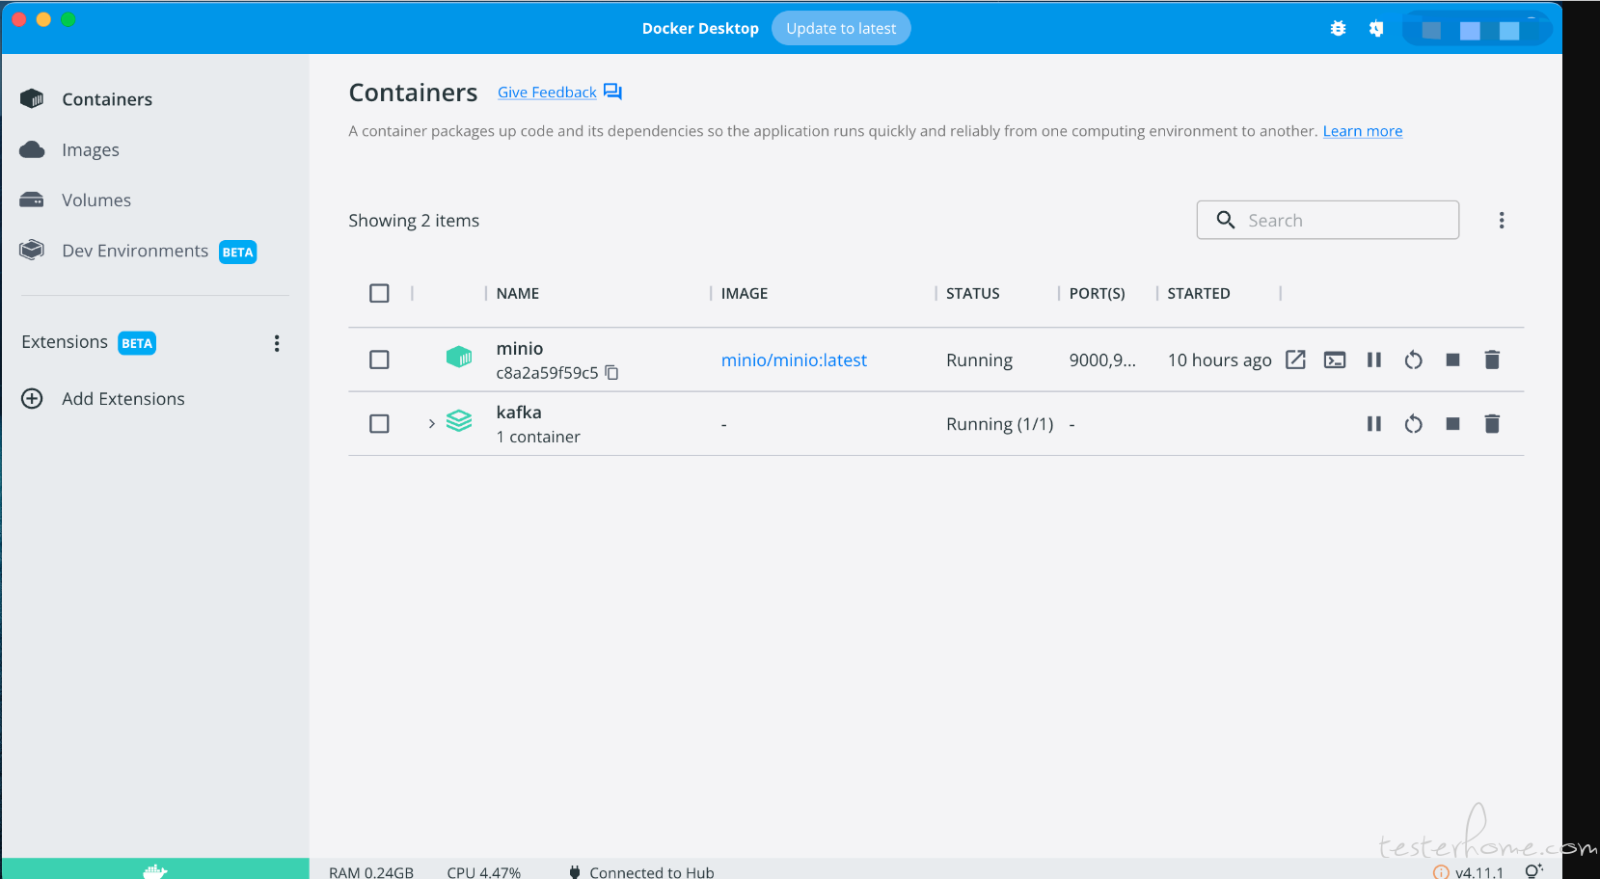Sort by the NAME column header

518,293
